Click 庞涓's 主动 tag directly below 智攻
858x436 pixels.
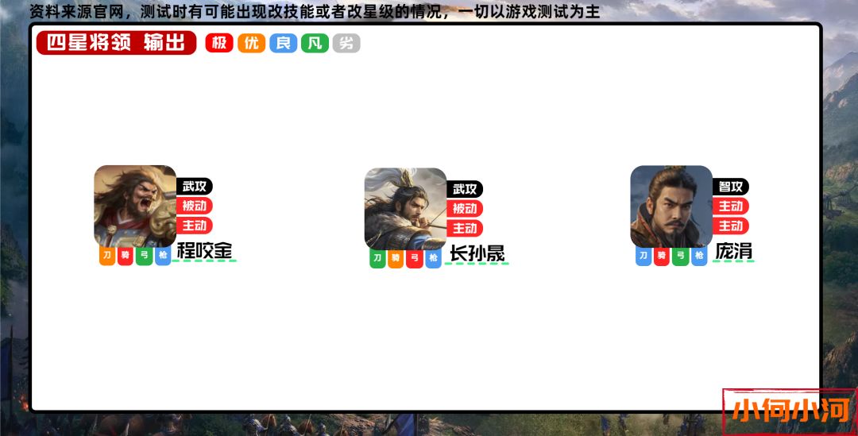tap(731, 206)
